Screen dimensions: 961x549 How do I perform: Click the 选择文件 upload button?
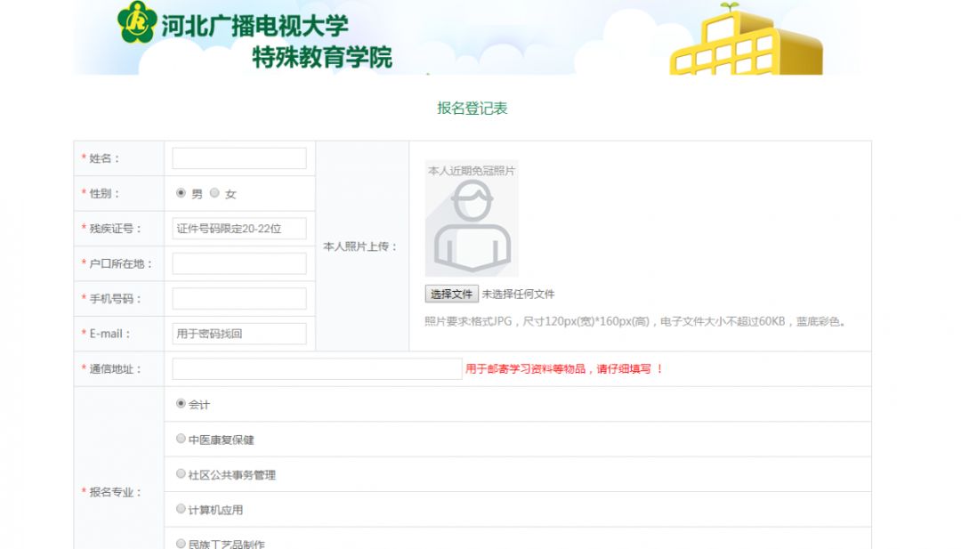pos(452,295)
